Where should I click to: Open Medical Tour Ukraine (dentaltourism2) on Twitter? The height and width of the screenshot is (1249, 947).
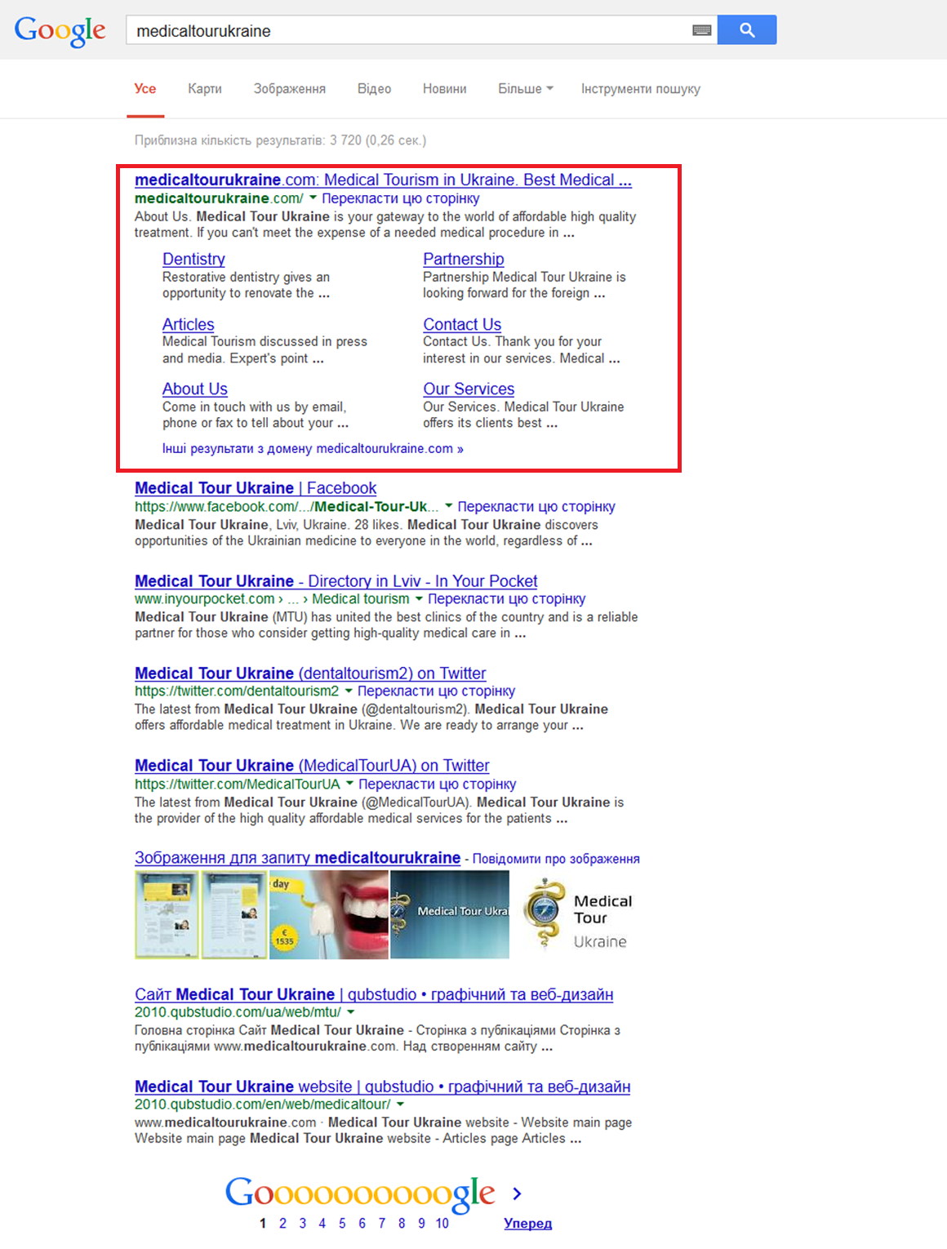[x=310, y=673]
